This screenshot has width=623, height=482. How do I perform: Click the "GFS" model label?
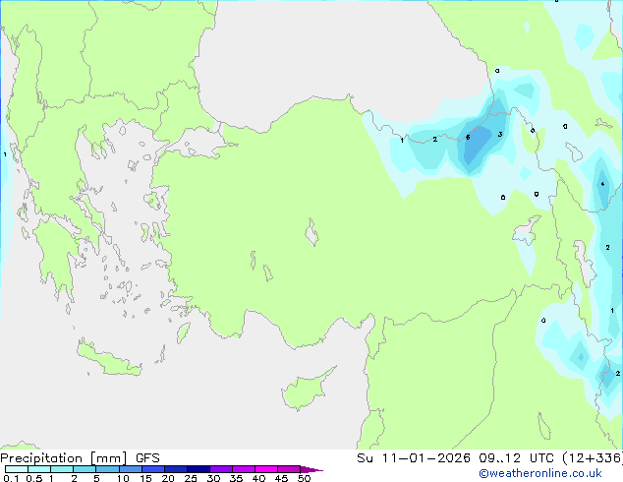[147, 458]
